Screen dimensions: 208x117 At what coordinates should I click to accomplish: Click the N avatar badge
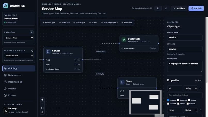pyautogui.click(x=6, y=111)
